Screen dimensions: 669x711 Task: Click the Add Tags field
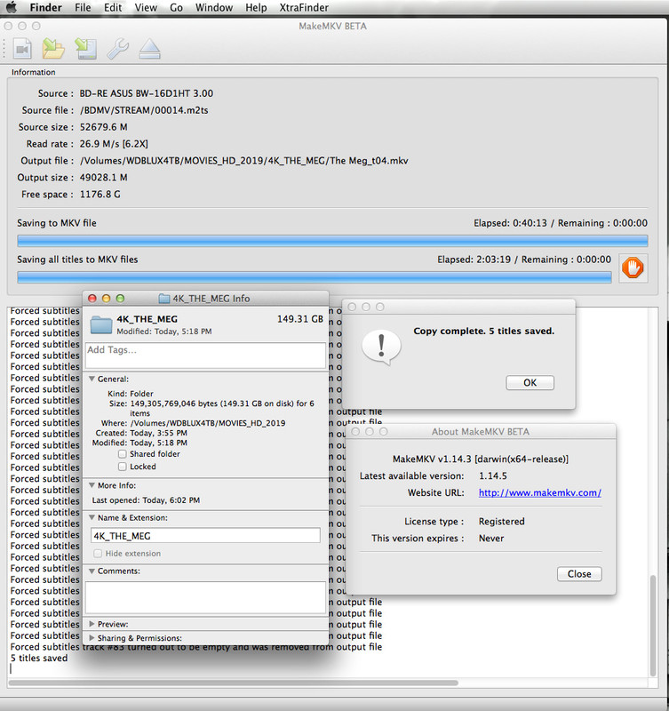(x=205, y=355)
